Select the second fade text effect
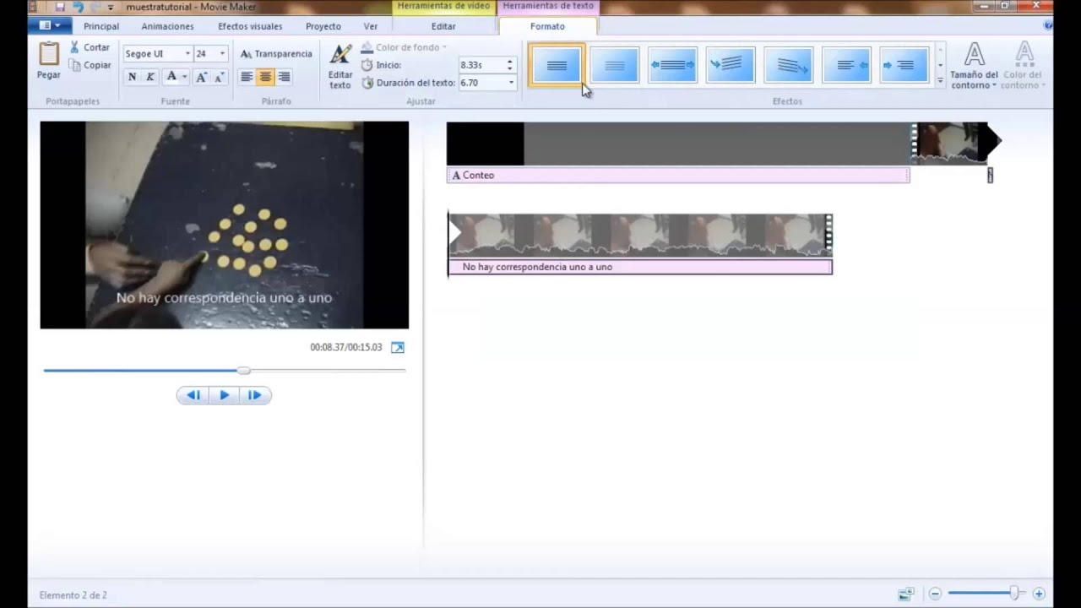 pos(614,65)
